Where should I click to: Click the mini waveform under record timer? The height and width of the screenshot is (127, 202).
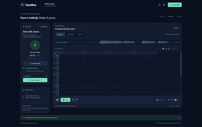point(35,58)
